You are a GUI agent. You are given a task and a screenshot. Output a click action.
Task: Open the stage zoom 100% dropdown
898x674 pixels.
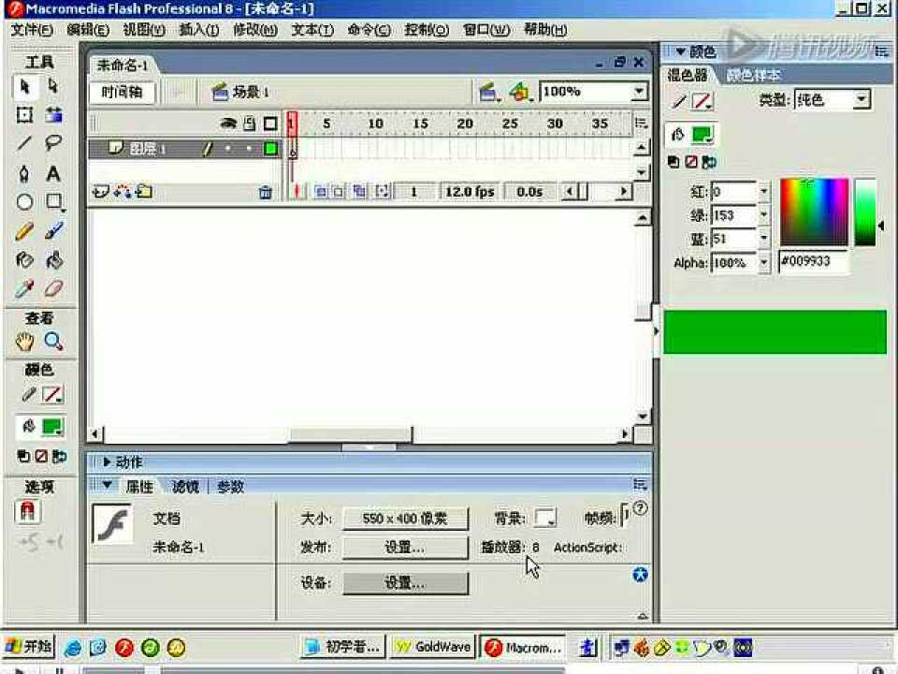click(x=639, y=92)
